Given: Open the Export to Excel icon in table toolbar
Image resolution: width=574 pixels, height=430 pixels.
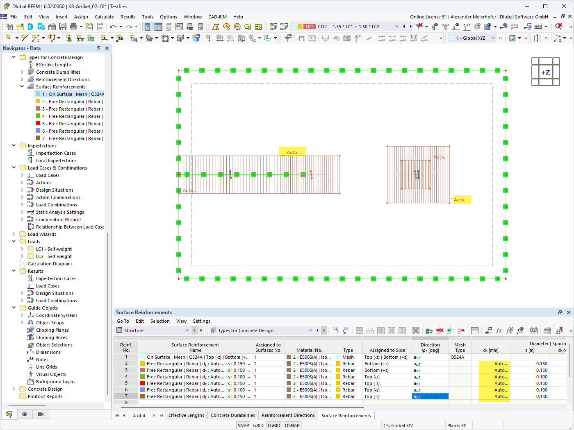Looking at the screenshot, I should (x=533, y=330).
